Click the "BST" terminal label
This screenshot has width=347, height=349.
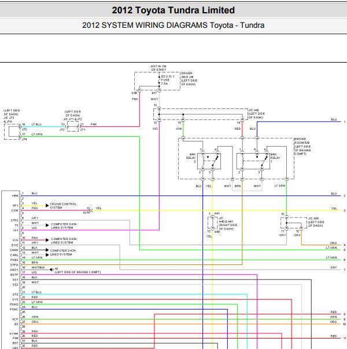(x=15, y=343)
